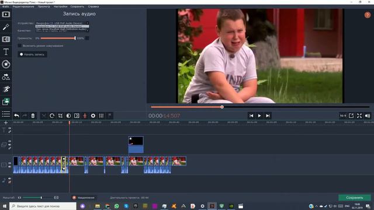The width and height of the screenshot is (374, 210).
Task: Play the preview video
Action: coord(259,116)
